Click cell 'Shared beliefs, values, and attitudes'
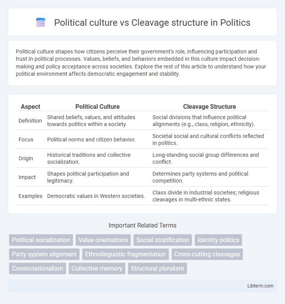 click(x=97, y=121)
